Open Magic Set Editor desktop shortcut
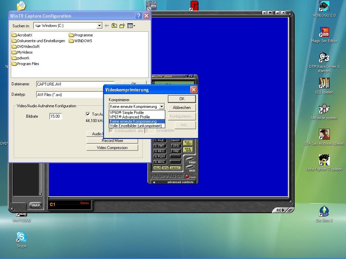 coord(324,35)
